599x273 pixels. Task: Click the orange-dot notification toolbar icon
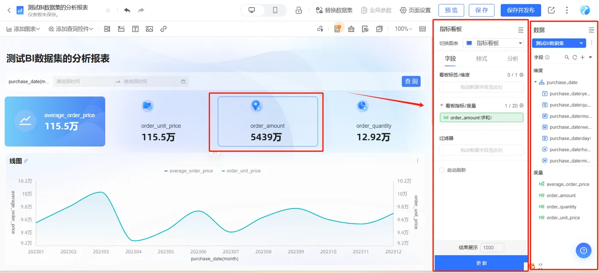coord(338,29)
